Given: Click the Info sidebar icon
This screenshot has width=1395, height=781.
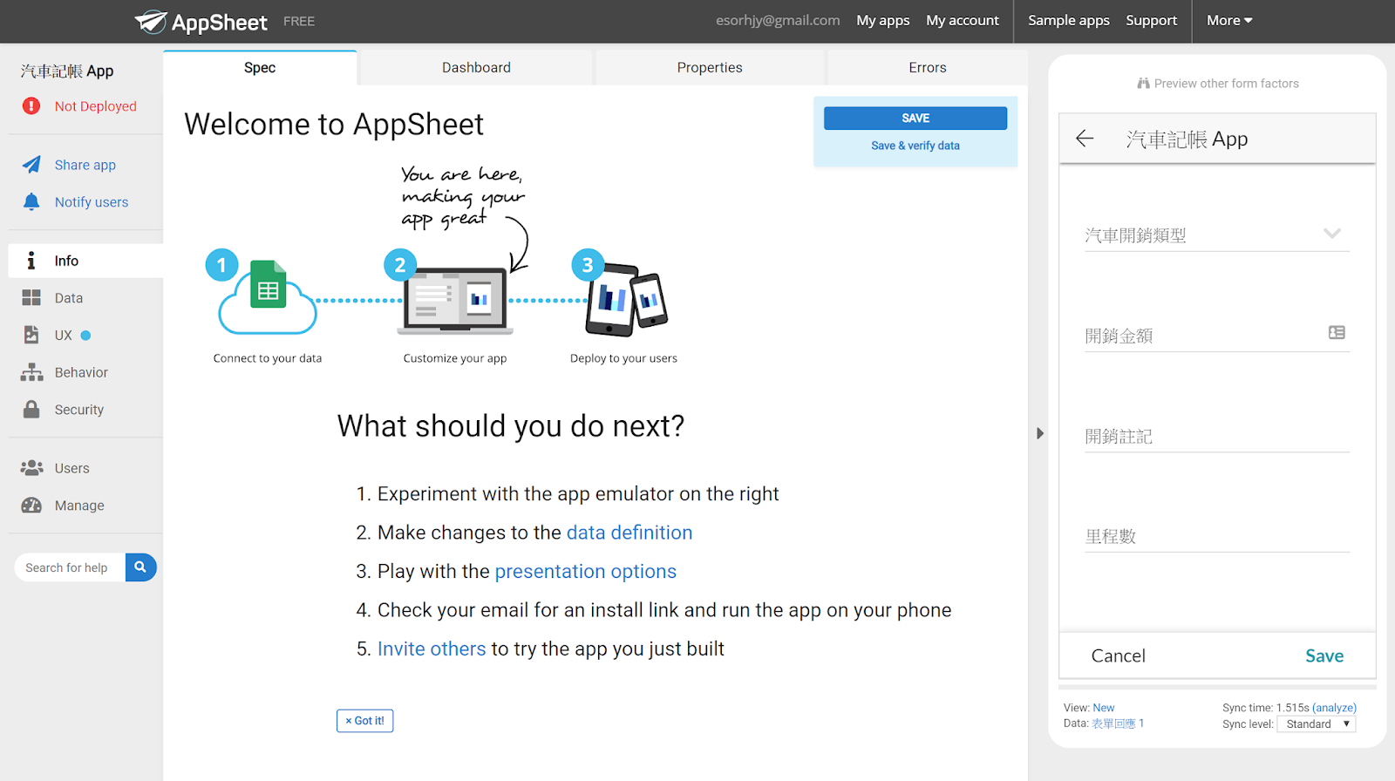Looking at the screenshot, I should [x=31, y=261].
